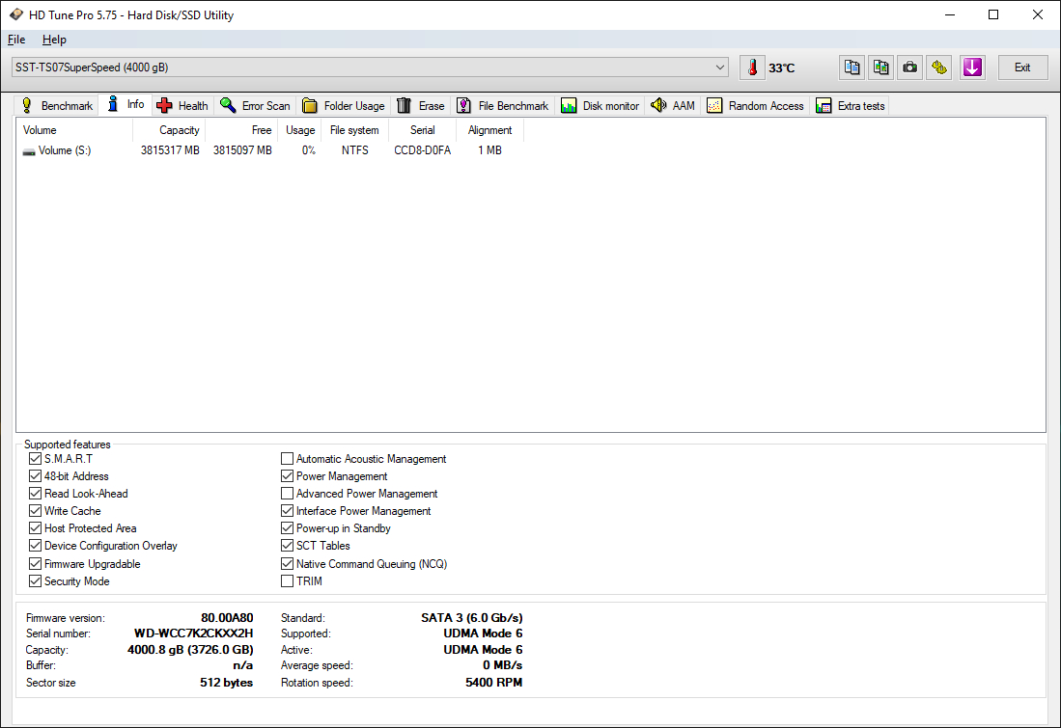Click serial number WD-WCC7K2CKXX2H
Screen dimensions: 1061x728
pos(193,634)
